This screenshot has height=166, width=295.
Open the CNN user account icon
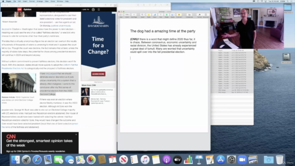tap(93, 9)
